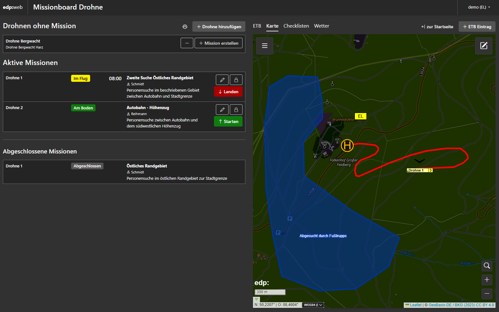Remove Drohne Bergwacht with minus button
The width and height of the screenshot is (499, 312).
(187, 43)
